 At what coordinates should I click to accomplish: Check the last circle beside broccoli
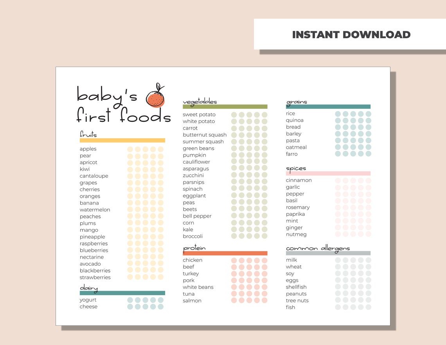pos(264,236)
